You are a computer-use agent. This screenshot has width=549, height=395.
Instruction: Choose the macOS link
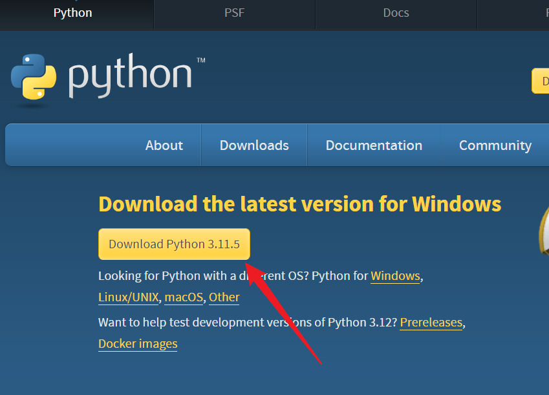coord(183,297)
